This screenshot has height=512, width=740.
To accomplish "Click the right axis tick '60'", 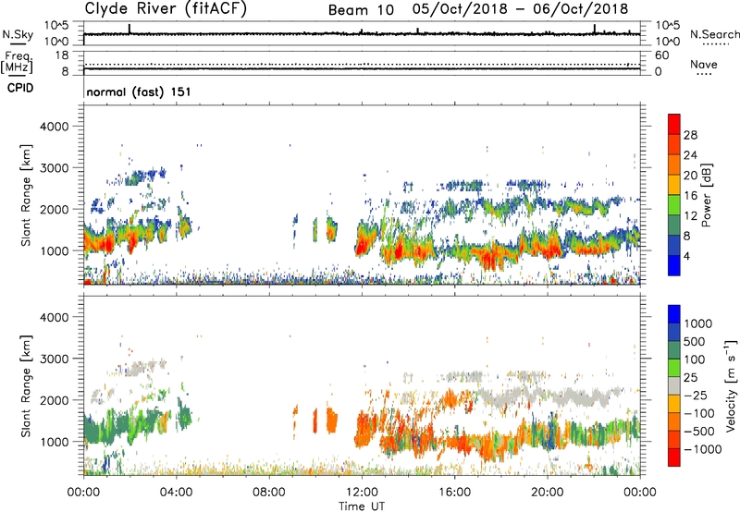I will pos(662,55).
